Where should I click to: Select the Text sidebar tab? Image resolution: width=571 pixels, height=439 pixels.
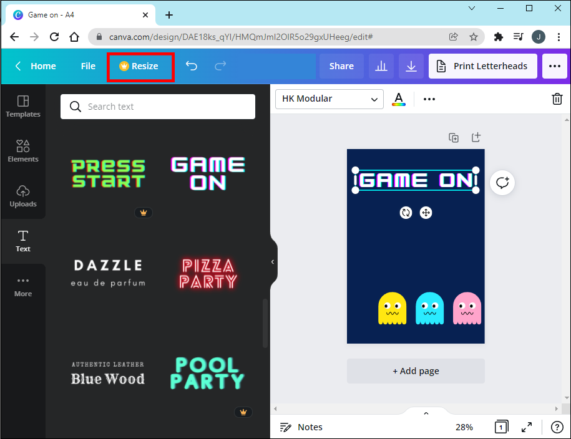pos(23,241)
